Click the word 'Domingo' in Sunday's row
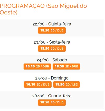 tap(60, 78)
